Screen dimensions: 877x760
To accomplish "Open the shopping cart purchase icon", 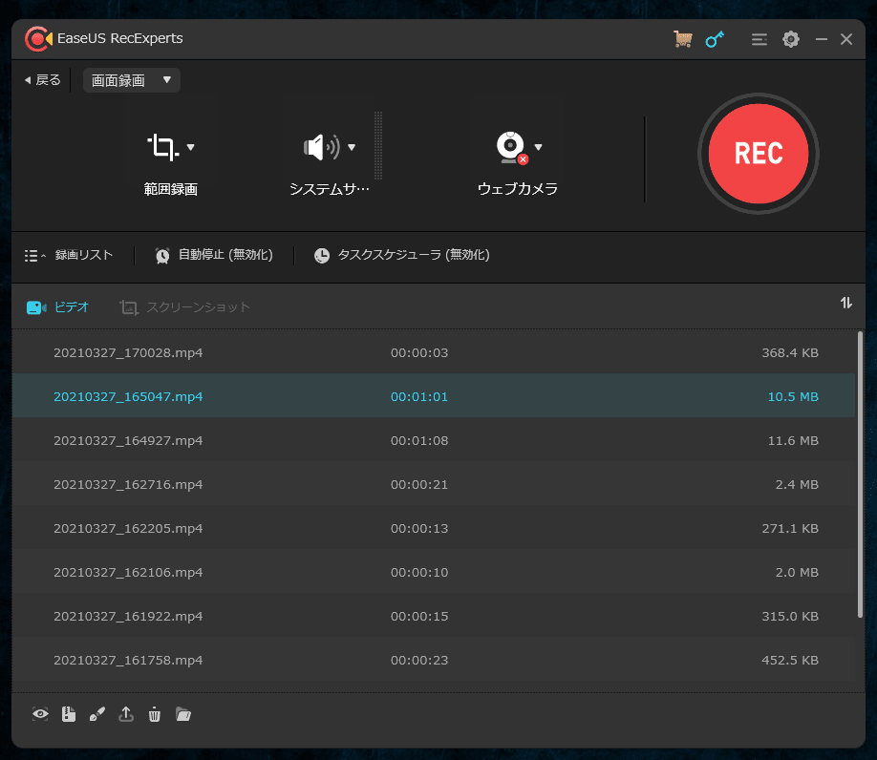I will pos(682,39).
